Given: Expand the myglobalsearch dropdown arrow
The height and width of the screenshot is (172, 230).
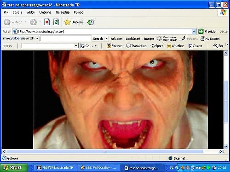Looking at the screenshot, I should 37,39.
